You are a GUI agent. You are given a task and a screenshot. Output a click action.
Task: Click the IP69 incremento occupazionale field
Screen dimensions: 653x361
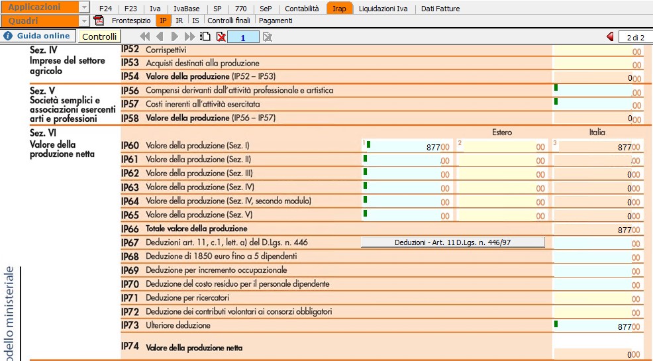pyautogui.click(x=597, y=271)
